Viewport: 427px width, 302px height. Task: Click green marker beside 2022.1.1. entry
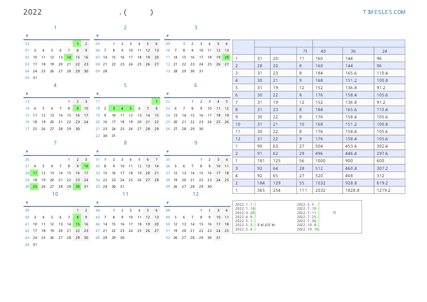255,204
